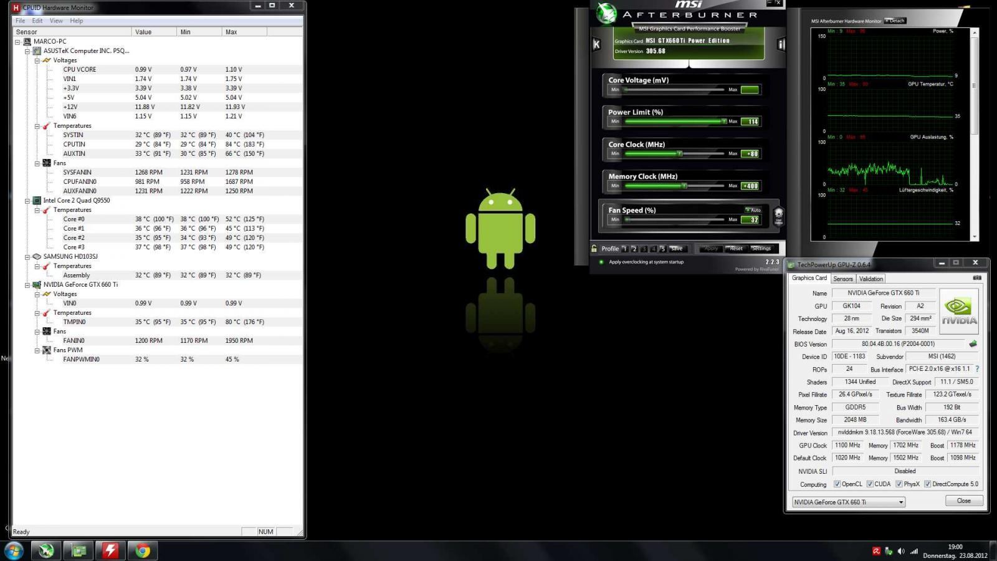997x561 pixels.
Task: Select the NVIDIA GeForce GTX 660 Ti node icon
Action: tap(37, 285)
